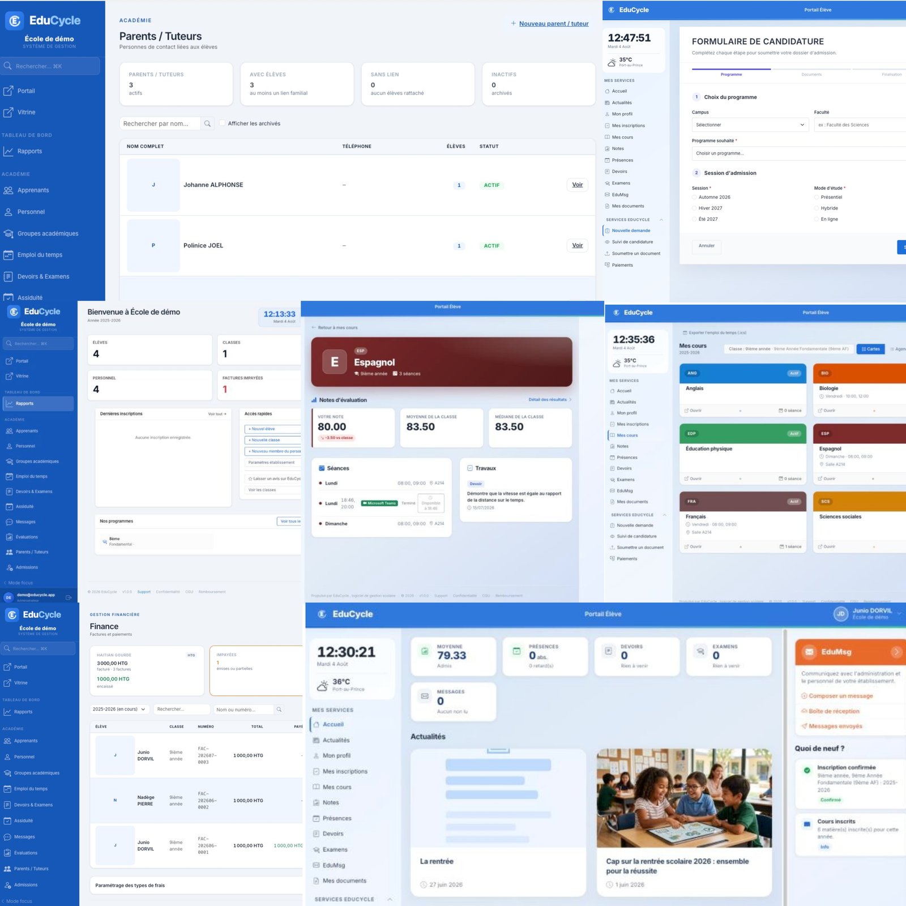Open Messages icon in Bienvenue dashboard sidebar
The image size is (906, 906).
point(9,522)
